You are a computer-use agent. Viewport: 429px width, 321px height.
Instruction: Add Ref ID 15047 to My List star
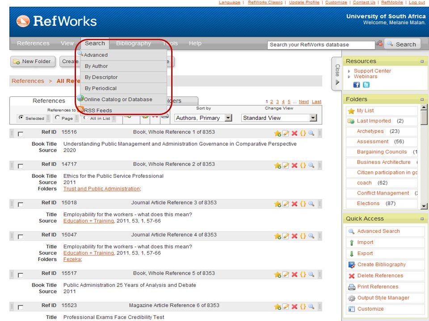coord(278,236)
